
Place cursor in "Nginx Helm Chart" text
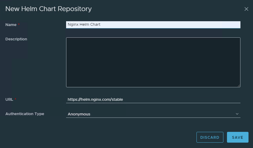[x=84, y=25]
